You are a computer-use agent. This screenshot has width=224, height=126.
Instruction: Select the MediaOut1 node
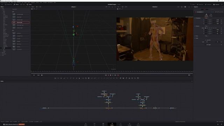[x=172, y=108]
